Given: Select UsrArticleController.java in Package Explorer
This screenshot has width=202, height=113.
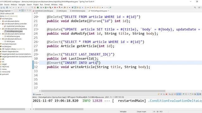Looking at the screenshot, I should click(15, 26).
